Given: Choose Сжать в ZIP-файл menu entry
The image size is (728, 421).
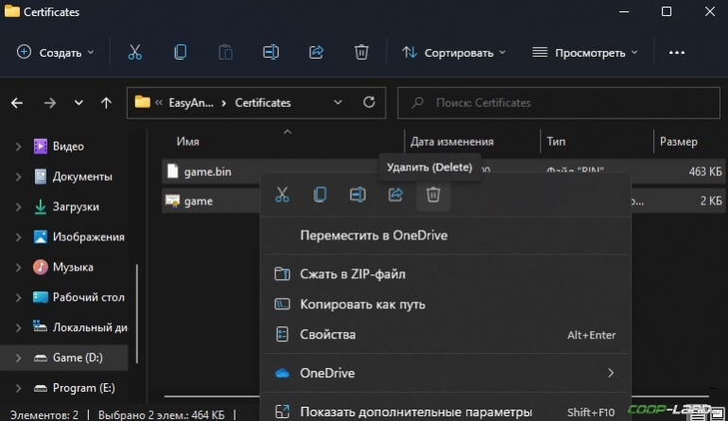Looking at the screenshot, I should pyautogui.click(x=352, y=274).
